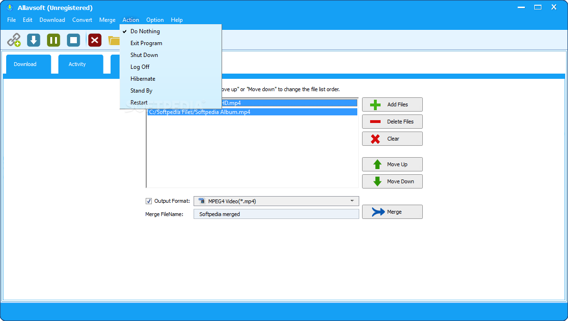Toggle the Output Format checkbox

click(149, 201)
